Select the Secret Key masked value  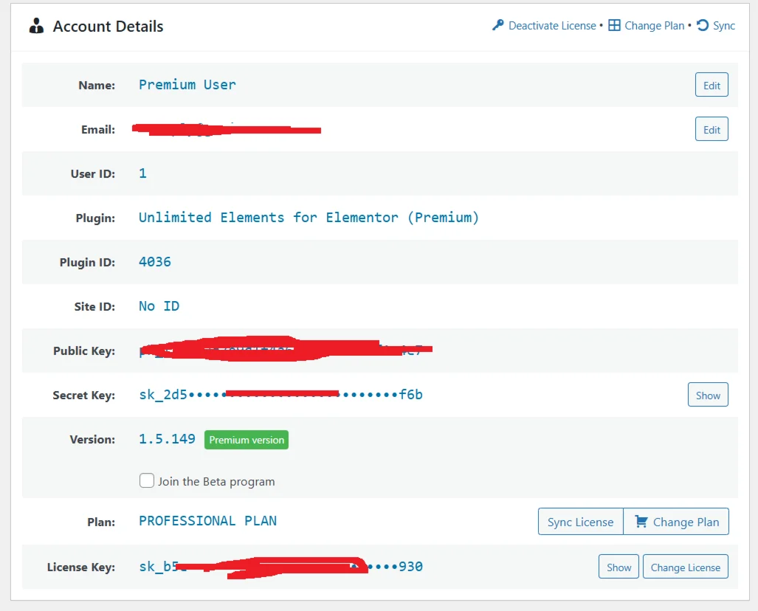click(281, 395)
